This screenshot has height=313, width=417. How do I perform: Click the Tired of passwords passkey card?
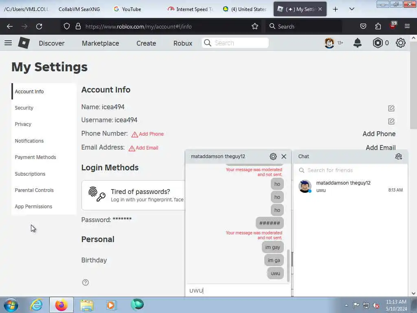[x=133, y=195]
